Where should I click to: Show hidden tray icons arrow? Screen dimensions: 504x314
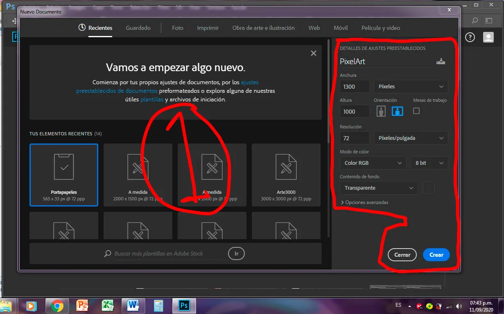pyautogui.click(x=409, y=306)
